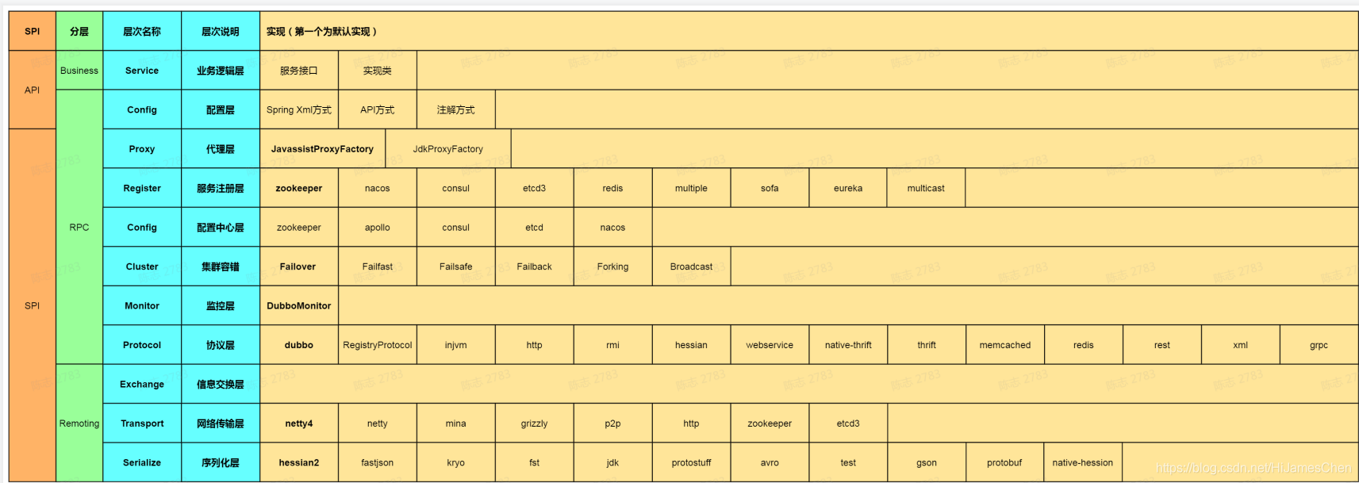The width and height of the screenshot is (1359, 483).
Task: Click the 集群容错 cell
Action: 221,267
